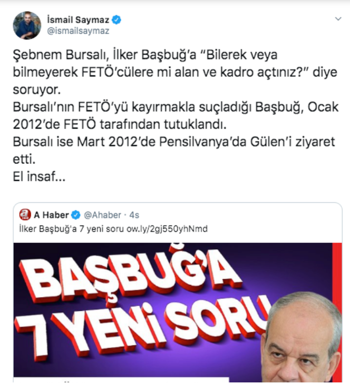Select the İsmail Saymaz display name

(78, 19)
